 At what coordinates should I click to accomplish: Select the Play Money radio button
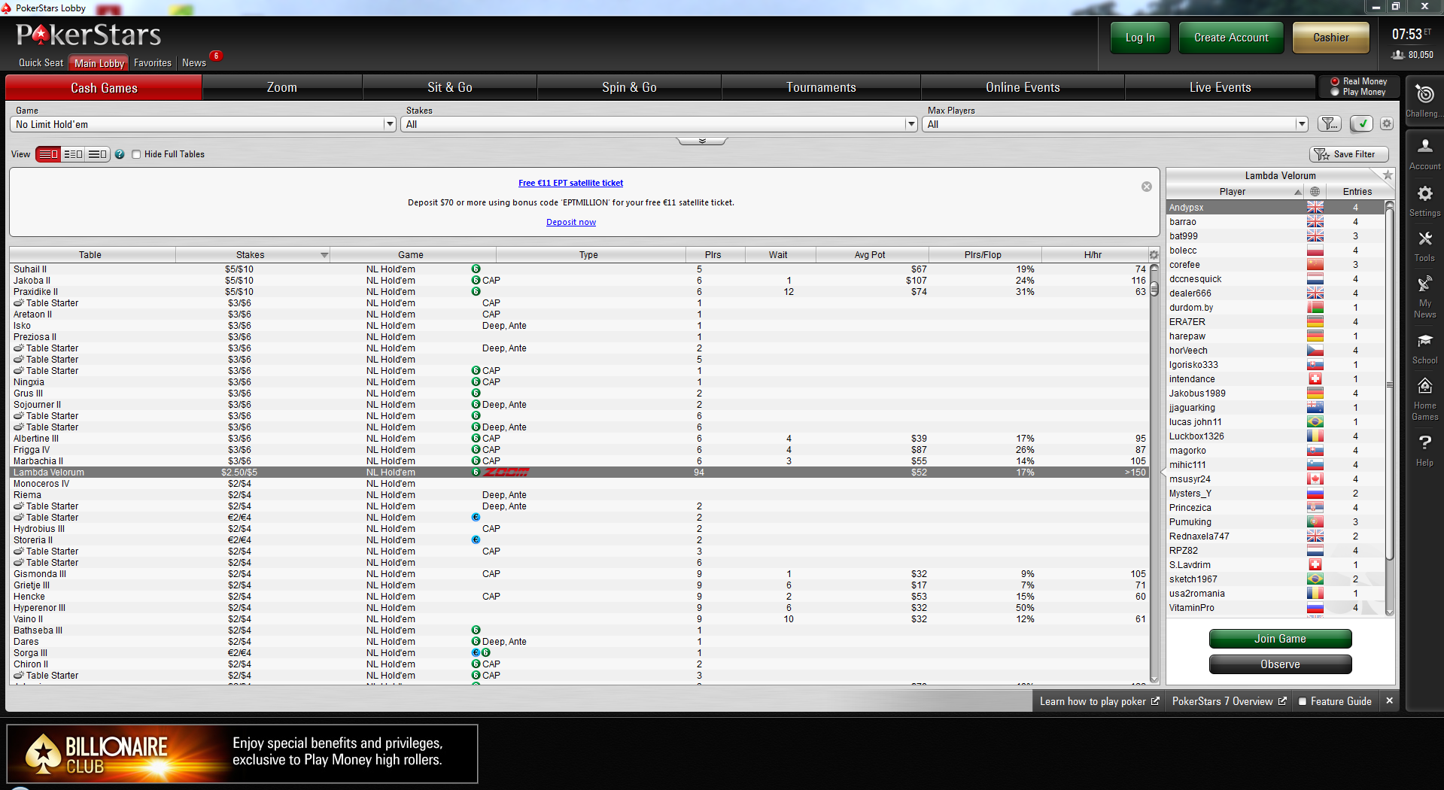[x=1335, y=92]
